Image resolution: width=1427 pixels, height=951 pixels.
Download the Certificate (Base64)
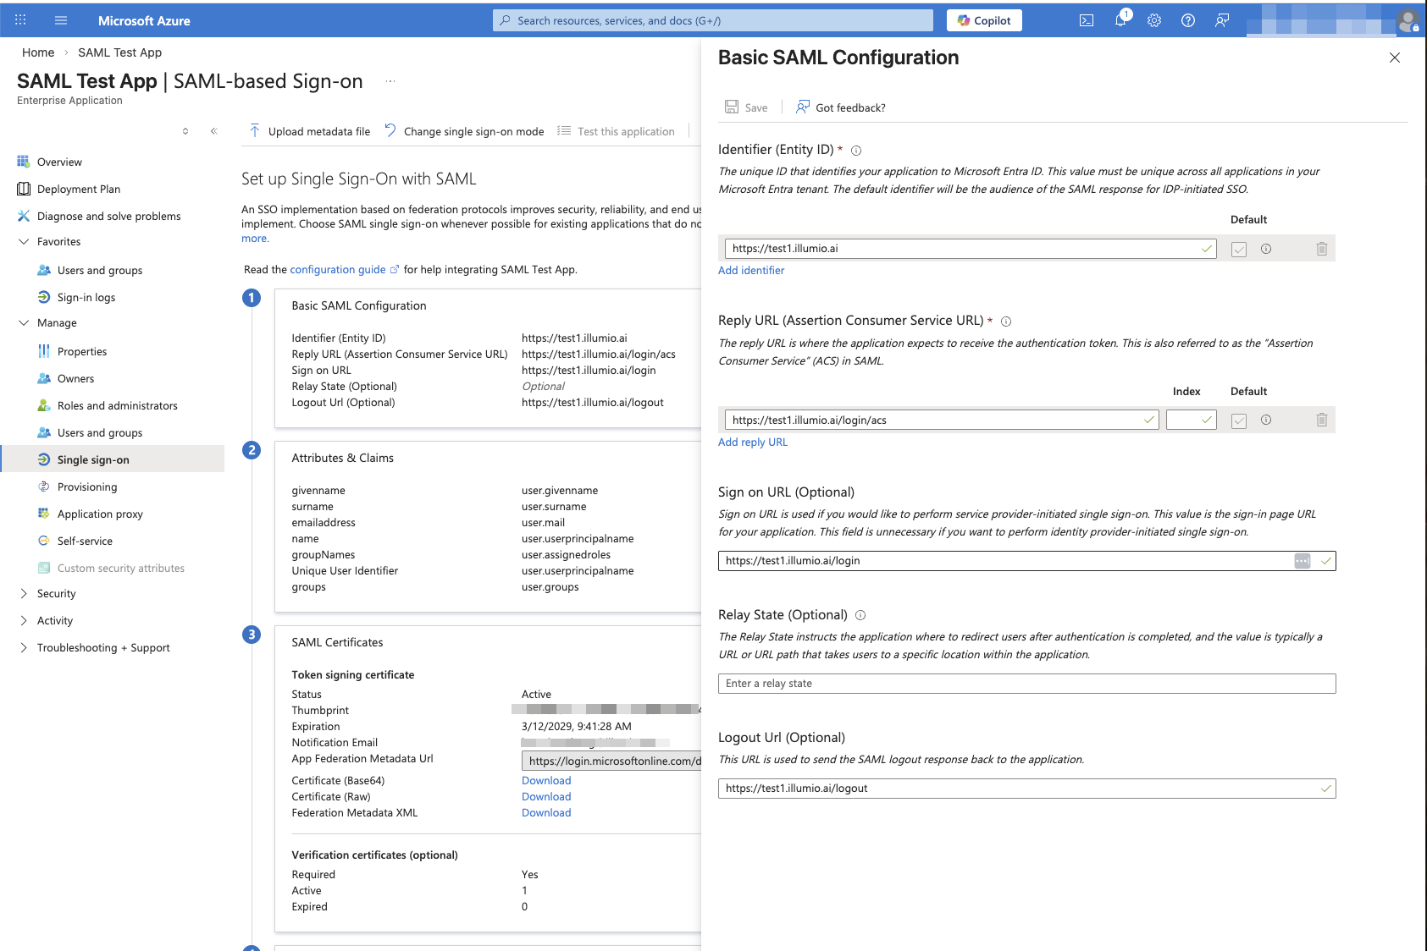point(546,781)
